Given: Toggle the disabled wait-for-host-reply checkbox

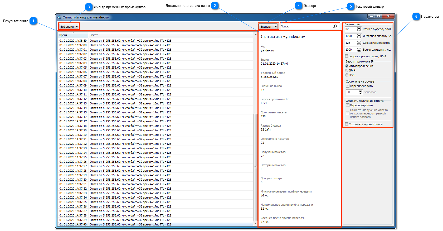Looking at the screenshot, I should click(348, 113).
